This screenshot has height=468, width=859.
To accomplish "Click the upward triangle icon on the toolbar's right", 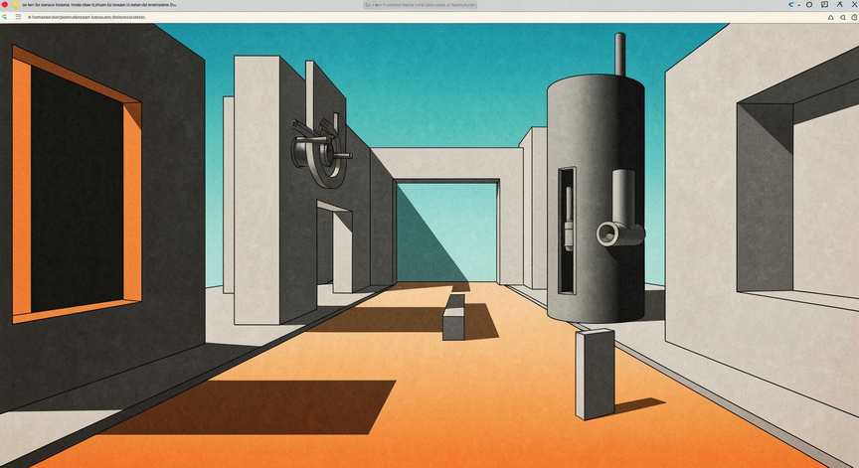I will [x=830, y=18].
